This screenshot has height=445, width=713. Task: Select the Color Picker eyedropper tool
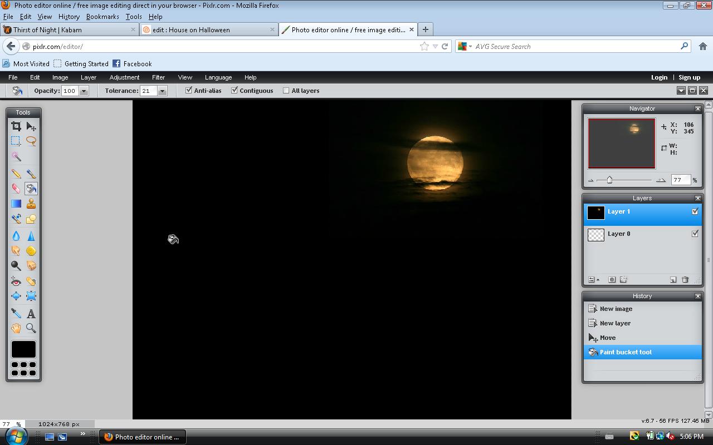tap(16, 314)
